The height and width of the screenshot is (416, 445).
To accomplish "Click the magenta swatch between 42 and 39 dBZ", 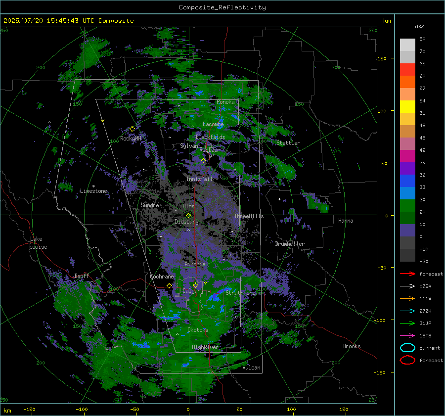I will (407, 156).
